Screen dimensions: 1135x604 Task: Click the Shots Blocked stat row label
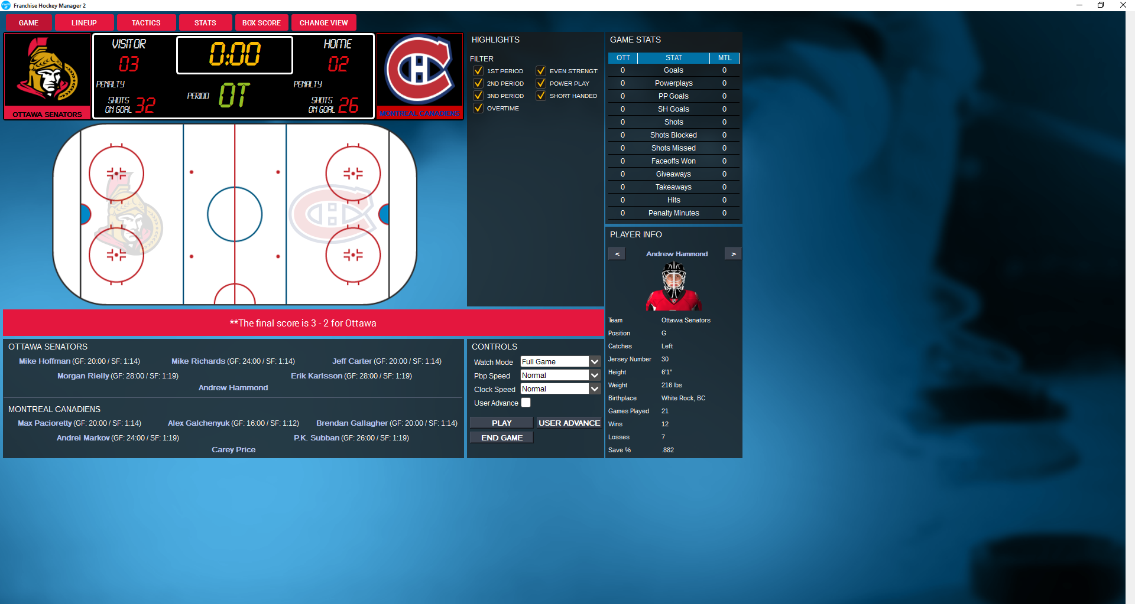click(x=673, y=135)
